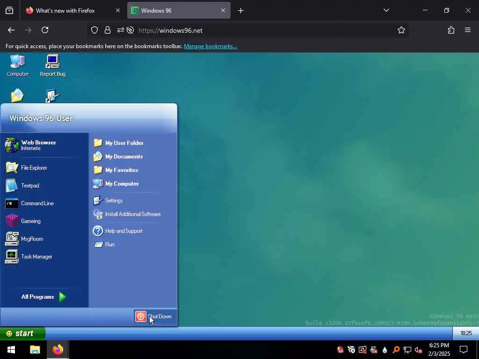Open the Windows Start menu

pyautogui.click(x=11, y=350)
